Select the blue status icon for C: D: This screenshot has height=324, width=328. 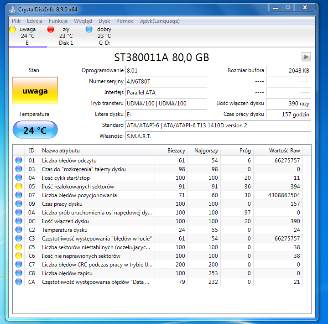(89, 29)
